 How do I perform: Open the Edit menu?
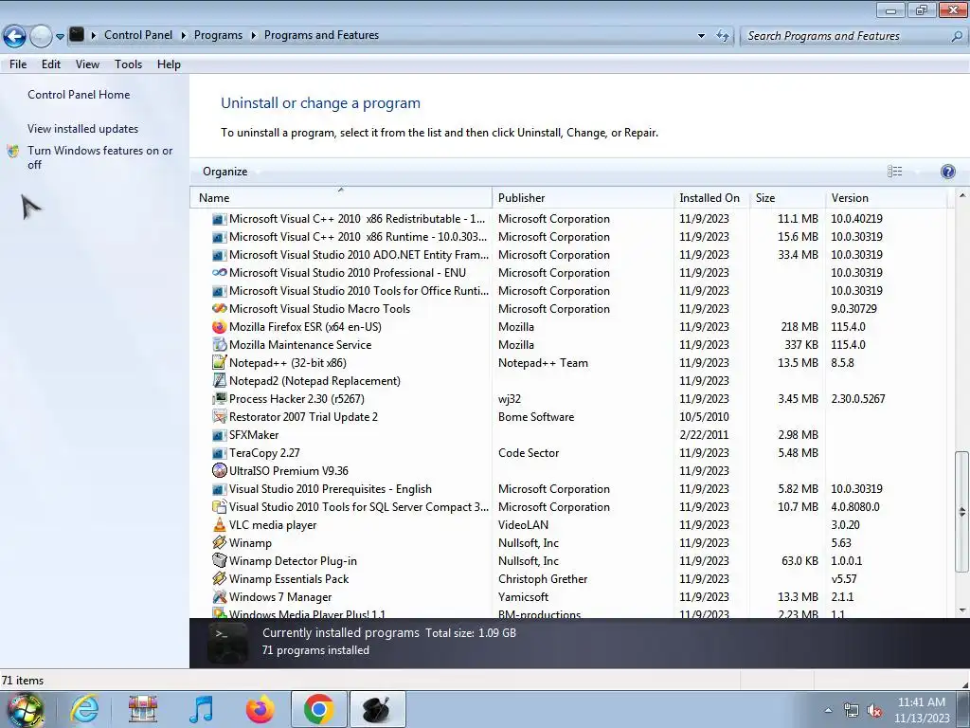[51, 64]
